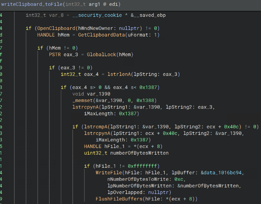261x204 pixels.
Task: Select the &numberOfBytesWritten argument
Action: click(x=208, y=186)
